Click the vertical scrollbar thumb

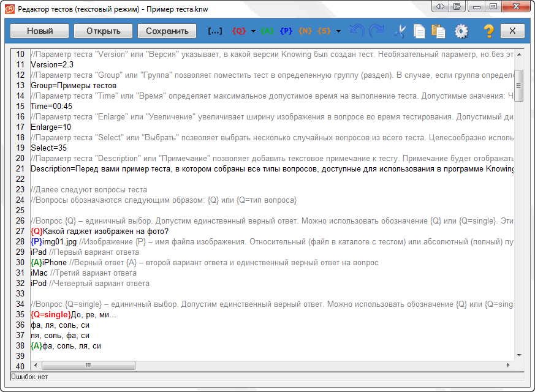pyautogui.click(x=518, y=86)
